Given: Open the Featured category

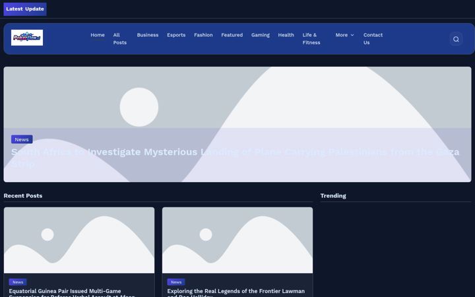Looking at the screenshot, I should click(232, 35).
